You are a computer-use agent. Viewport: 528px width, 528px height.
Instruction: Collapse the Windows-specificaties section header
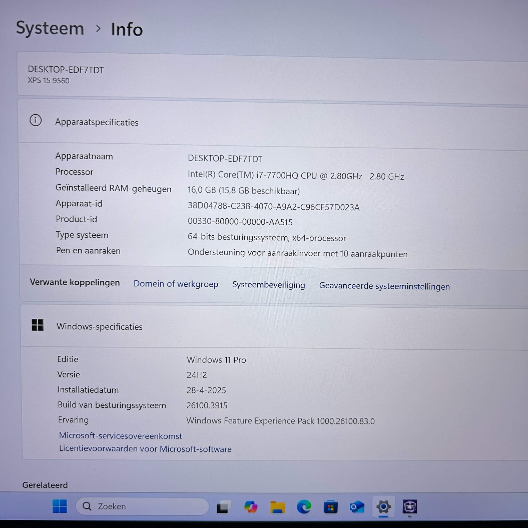[274, 327]
